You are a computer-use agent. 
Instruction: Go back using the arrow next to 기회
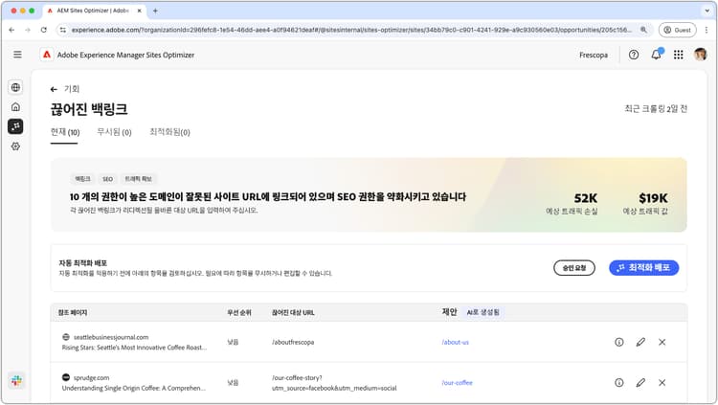click(54, 89)
